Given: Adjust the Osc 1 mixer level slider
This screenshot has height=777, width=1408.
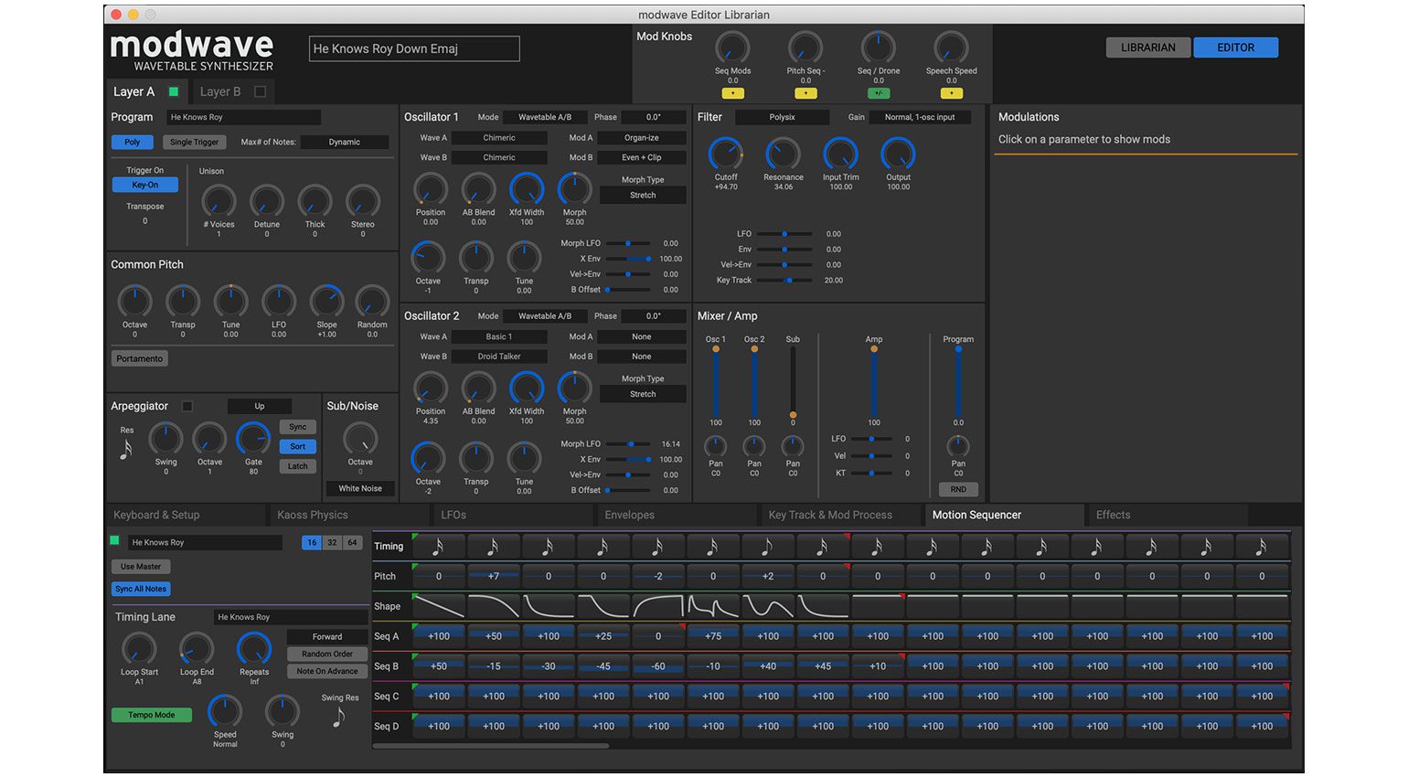Looking at the screenshot, I should (716, 381).
